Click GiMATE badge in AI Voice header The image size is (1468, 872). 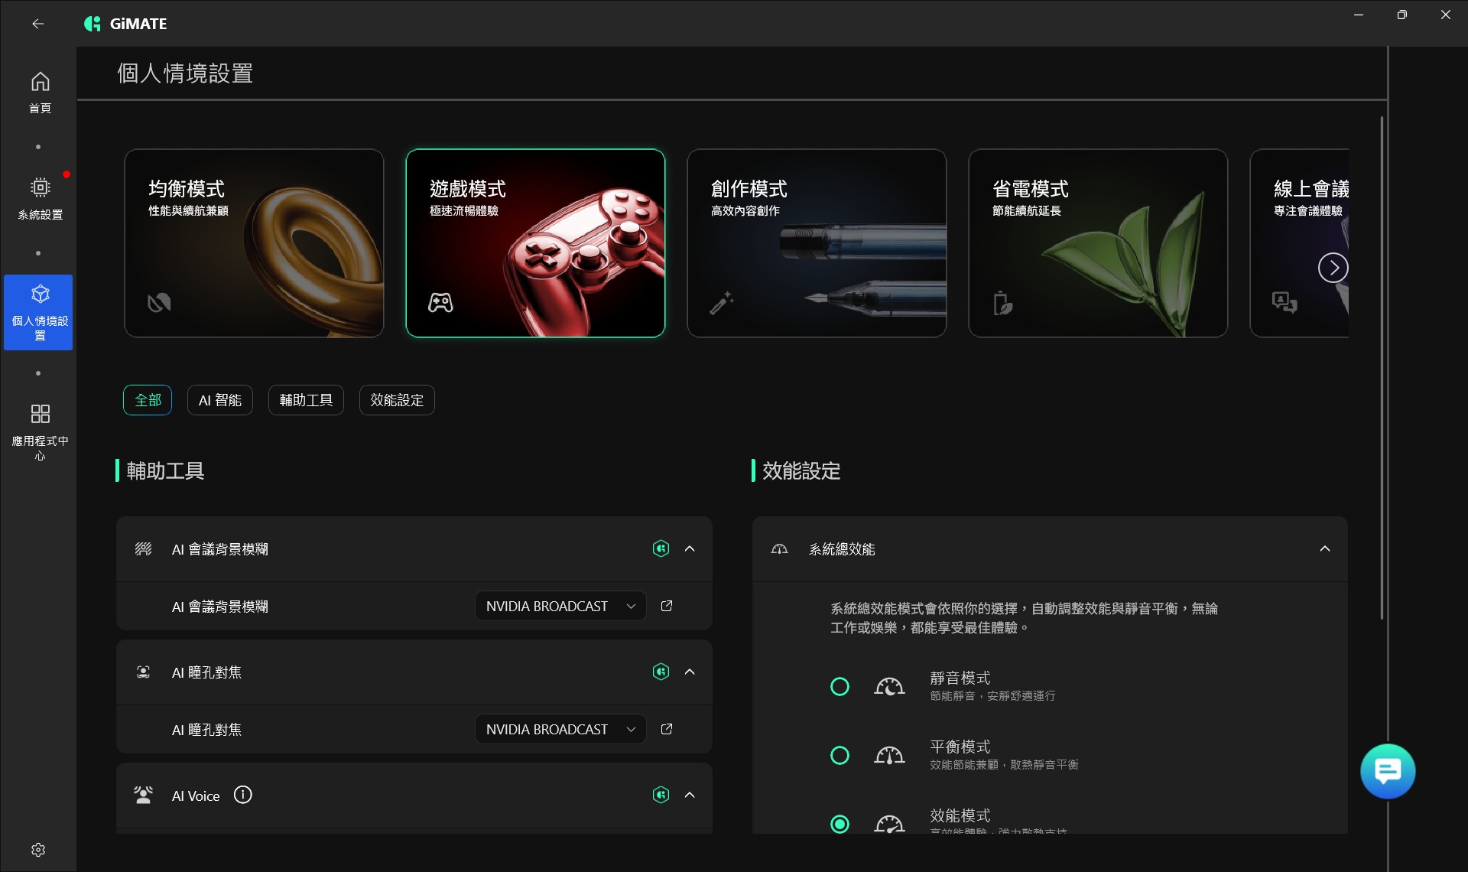pos(661,796)
